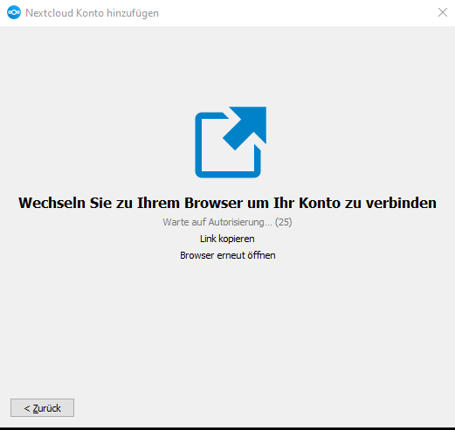Click the underlined 'Z' of the Zurück button

pos(36,408)
